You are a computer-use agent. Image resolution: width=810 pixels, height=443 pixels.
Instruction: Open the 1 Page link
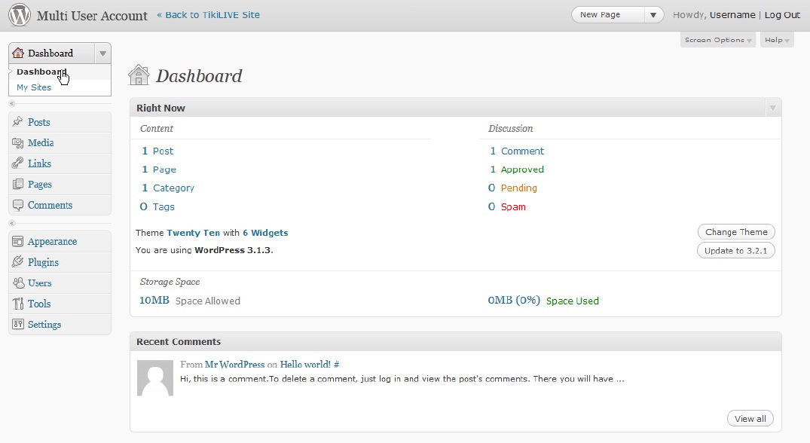tap(159, 170)
